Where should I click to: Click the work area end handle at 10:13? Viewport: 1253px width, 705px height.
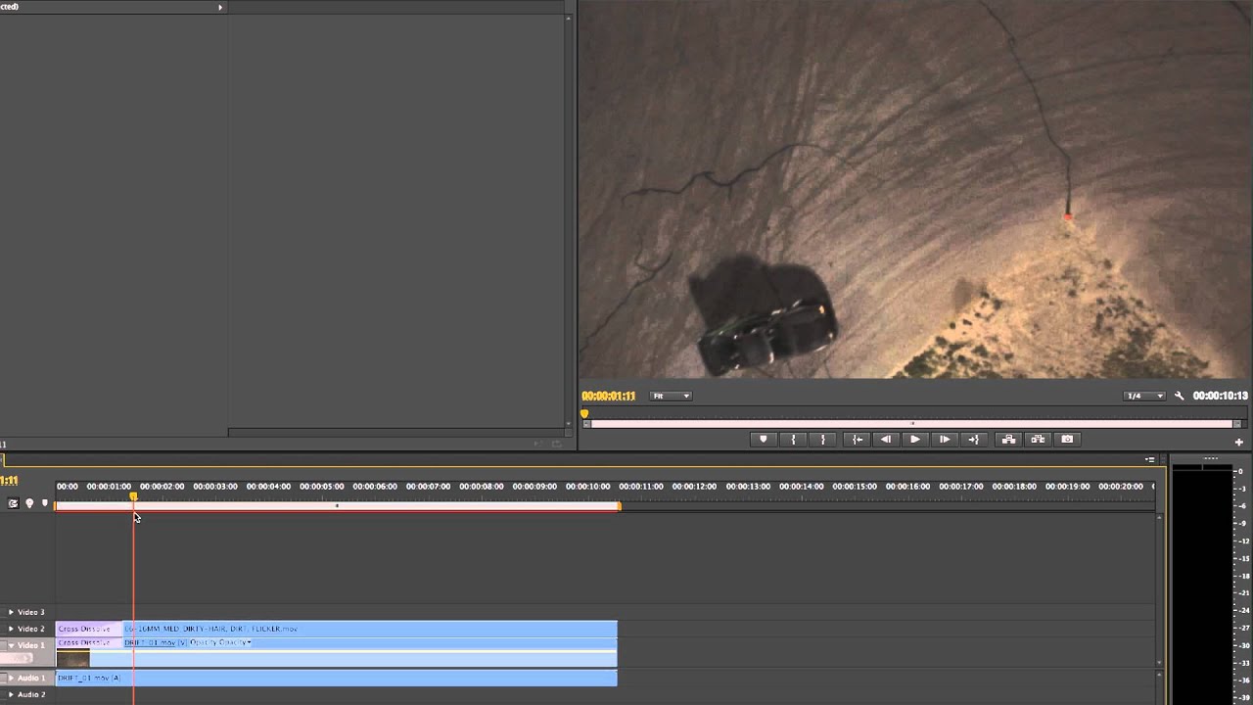pos(619,506)
